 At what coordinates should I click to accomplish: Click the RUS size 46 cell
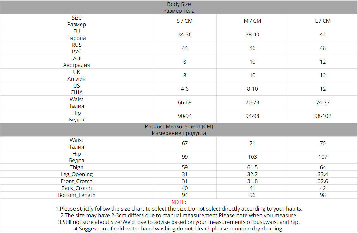click(252, 48)
